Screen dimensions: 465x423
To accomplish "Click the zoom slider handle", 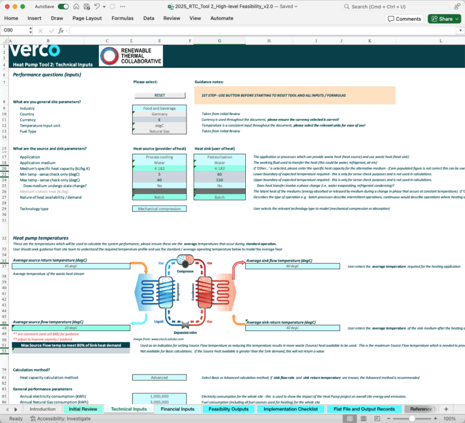I will (x=412, y=419).
